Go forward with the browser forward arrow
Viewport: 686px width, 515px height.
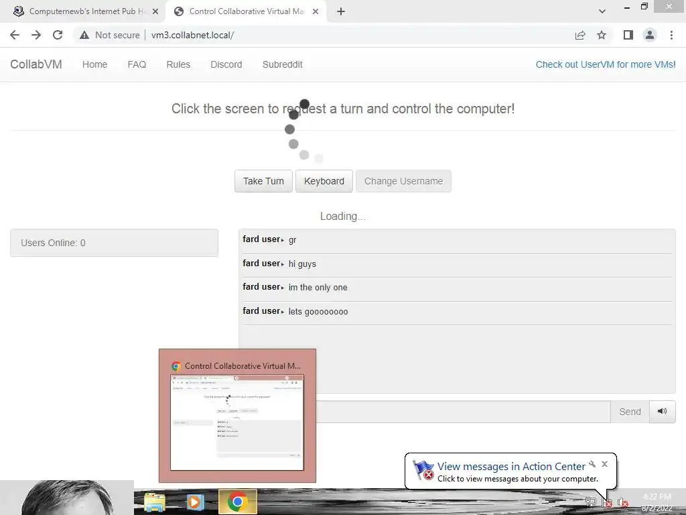36,35
